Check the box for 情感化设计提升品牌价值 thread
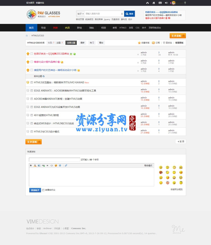The image size is (211, 245). point(32,62)
